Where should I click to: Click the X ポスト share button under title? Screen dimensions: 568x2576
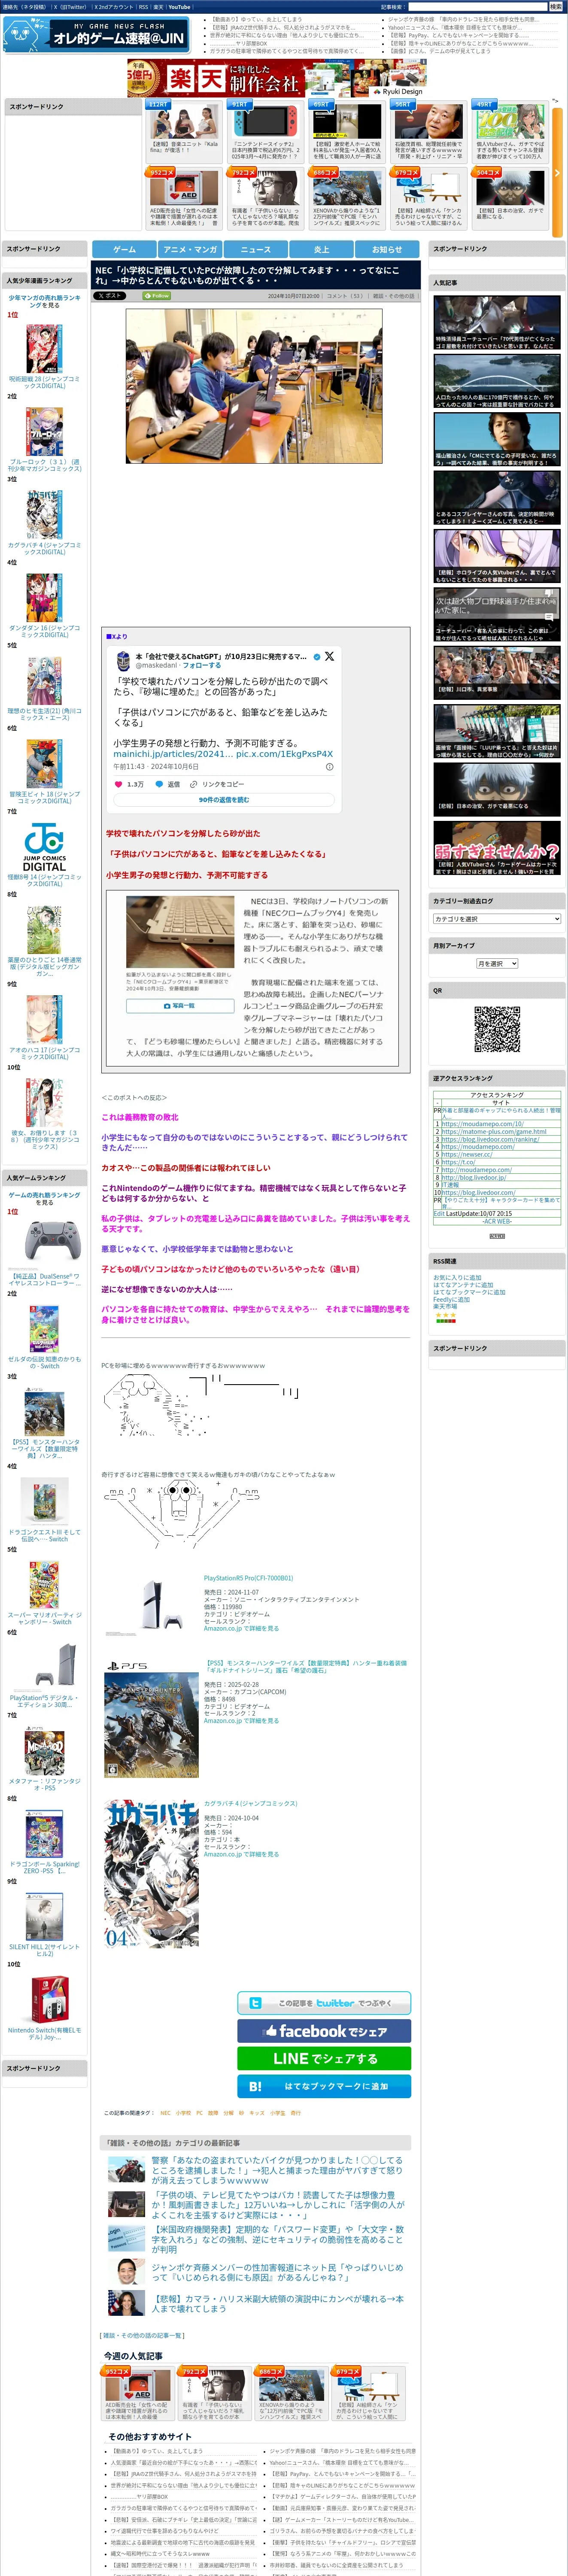pos(109,296)
